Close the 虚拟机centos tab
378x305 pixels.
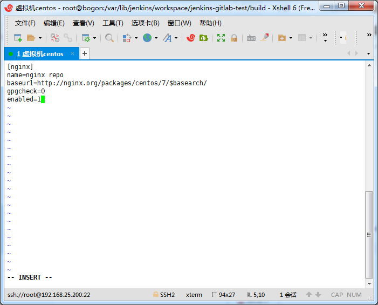(73, 53)
